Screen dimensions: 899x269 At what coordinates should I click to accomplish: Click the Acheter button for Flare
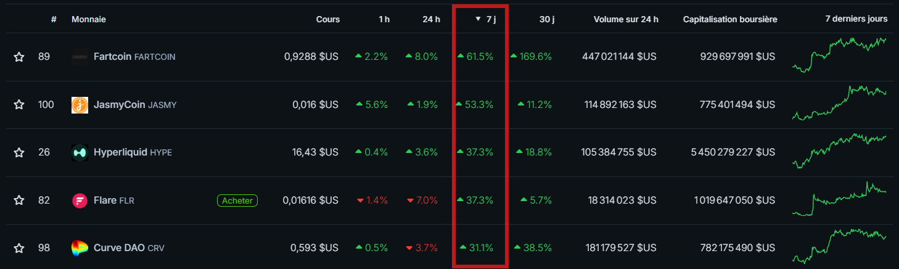pos(237,201)
